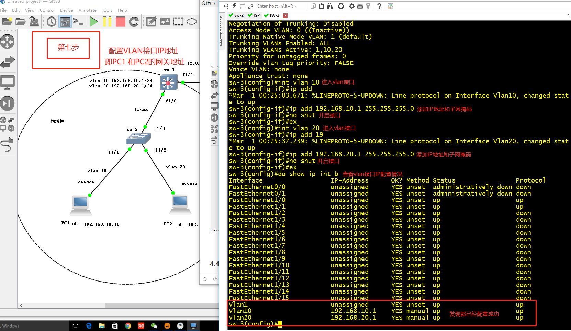571x331 pixels.
Task: Stop all devices with red square button
Action: pyautogui.click(x=121, y=22)
